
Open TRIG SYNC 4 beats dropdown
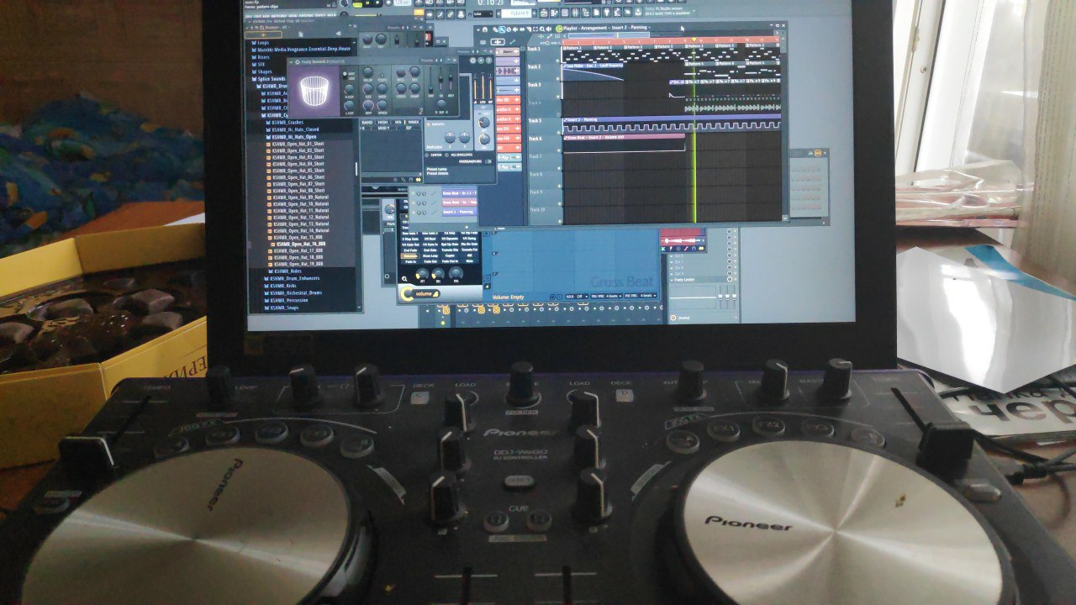click(x=606, y=296)
